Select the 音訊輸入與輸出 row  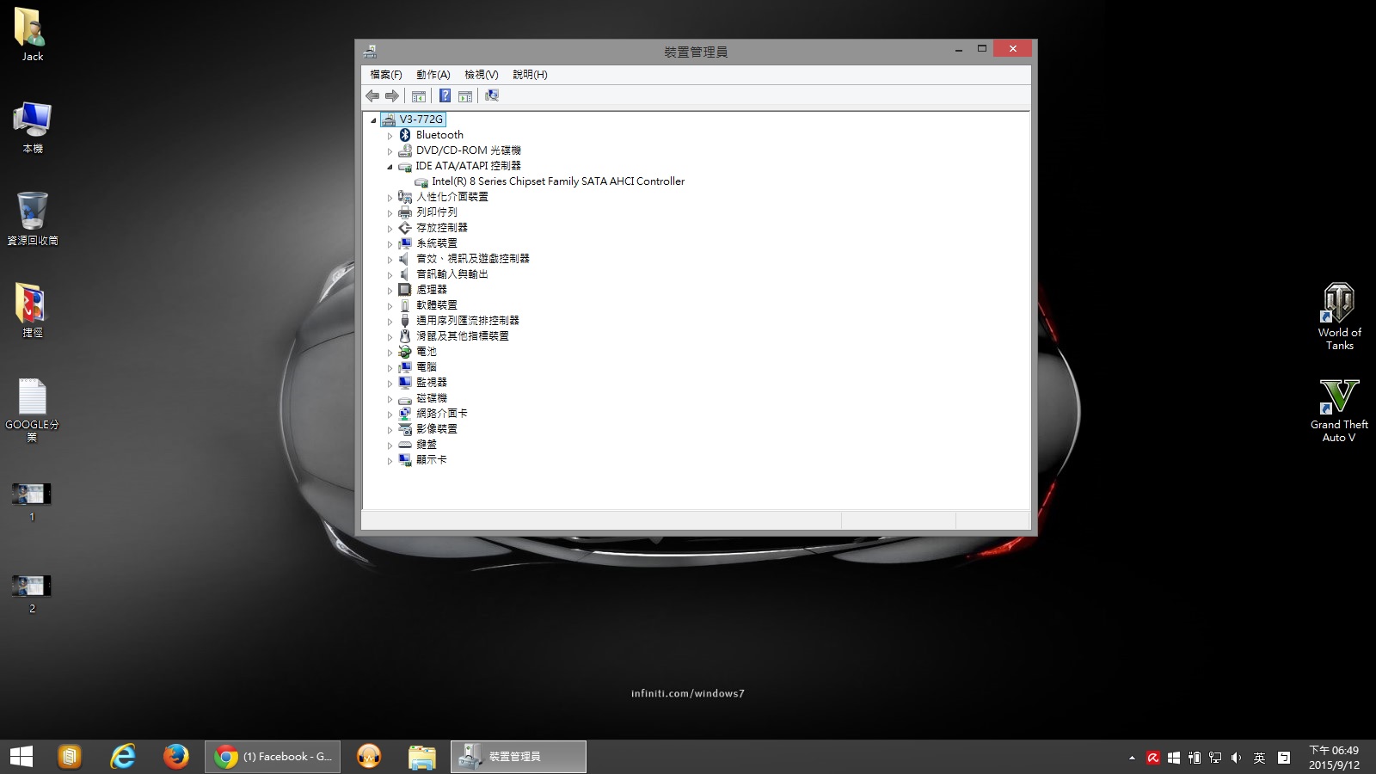(x=451, y=274)
